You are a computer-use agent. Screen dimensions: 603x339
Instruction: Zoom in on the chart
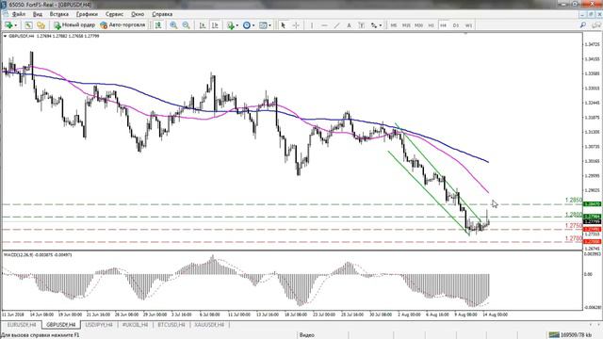(x=173, y=25)
